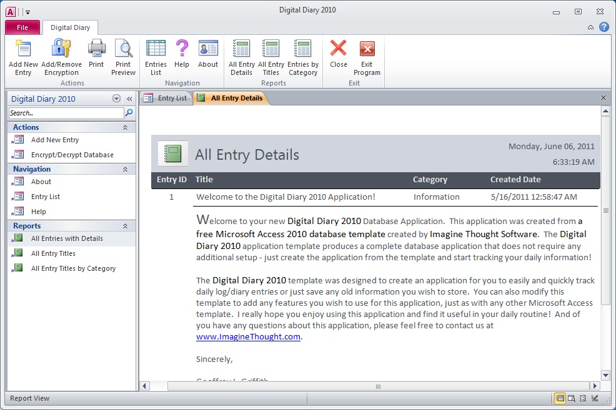Open Customize Quick Access Toolbar dropdown
The height and width of the screenshot is (410, 616).
pyautogui.click(x=27, y=12)
